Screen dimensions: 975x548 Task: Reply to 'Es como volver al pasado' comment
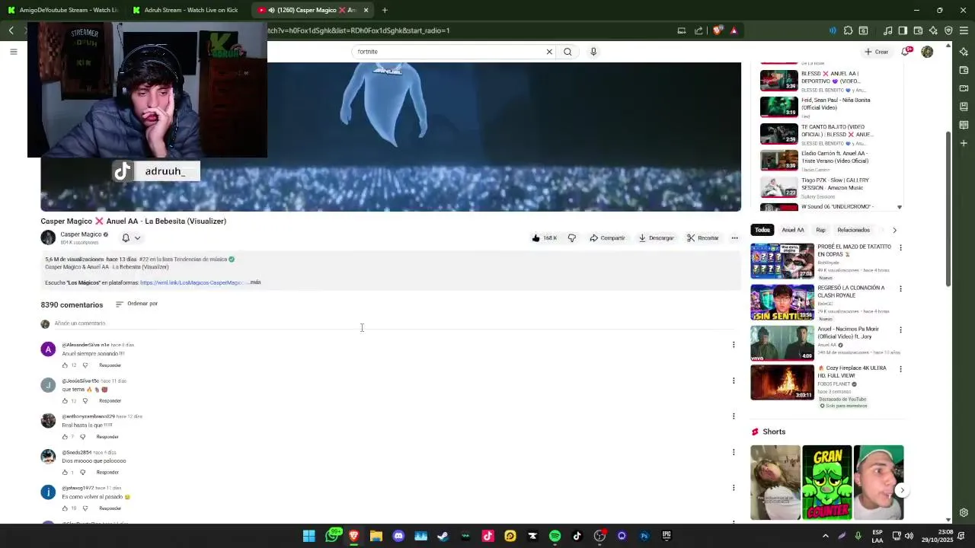click(x=110, y=508)
